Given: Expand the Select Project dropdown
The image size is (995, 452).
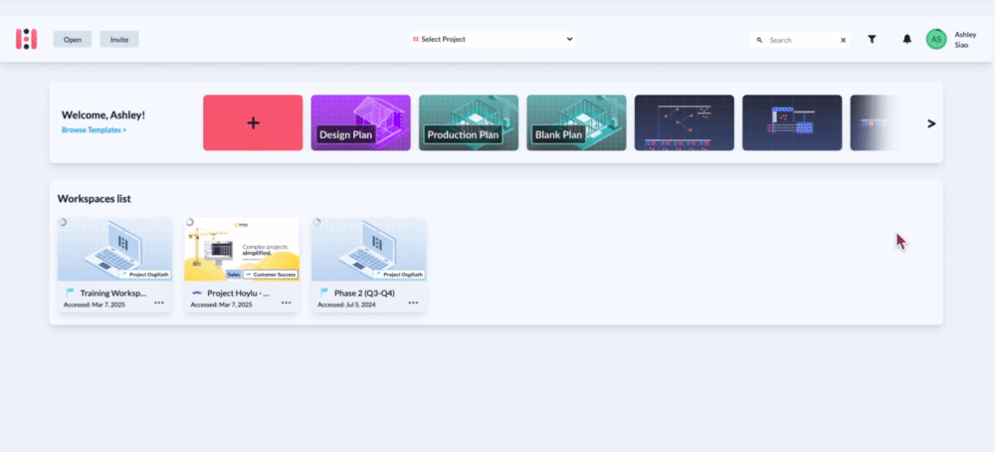Looking at the screenshot, I should tap(494, 40).
